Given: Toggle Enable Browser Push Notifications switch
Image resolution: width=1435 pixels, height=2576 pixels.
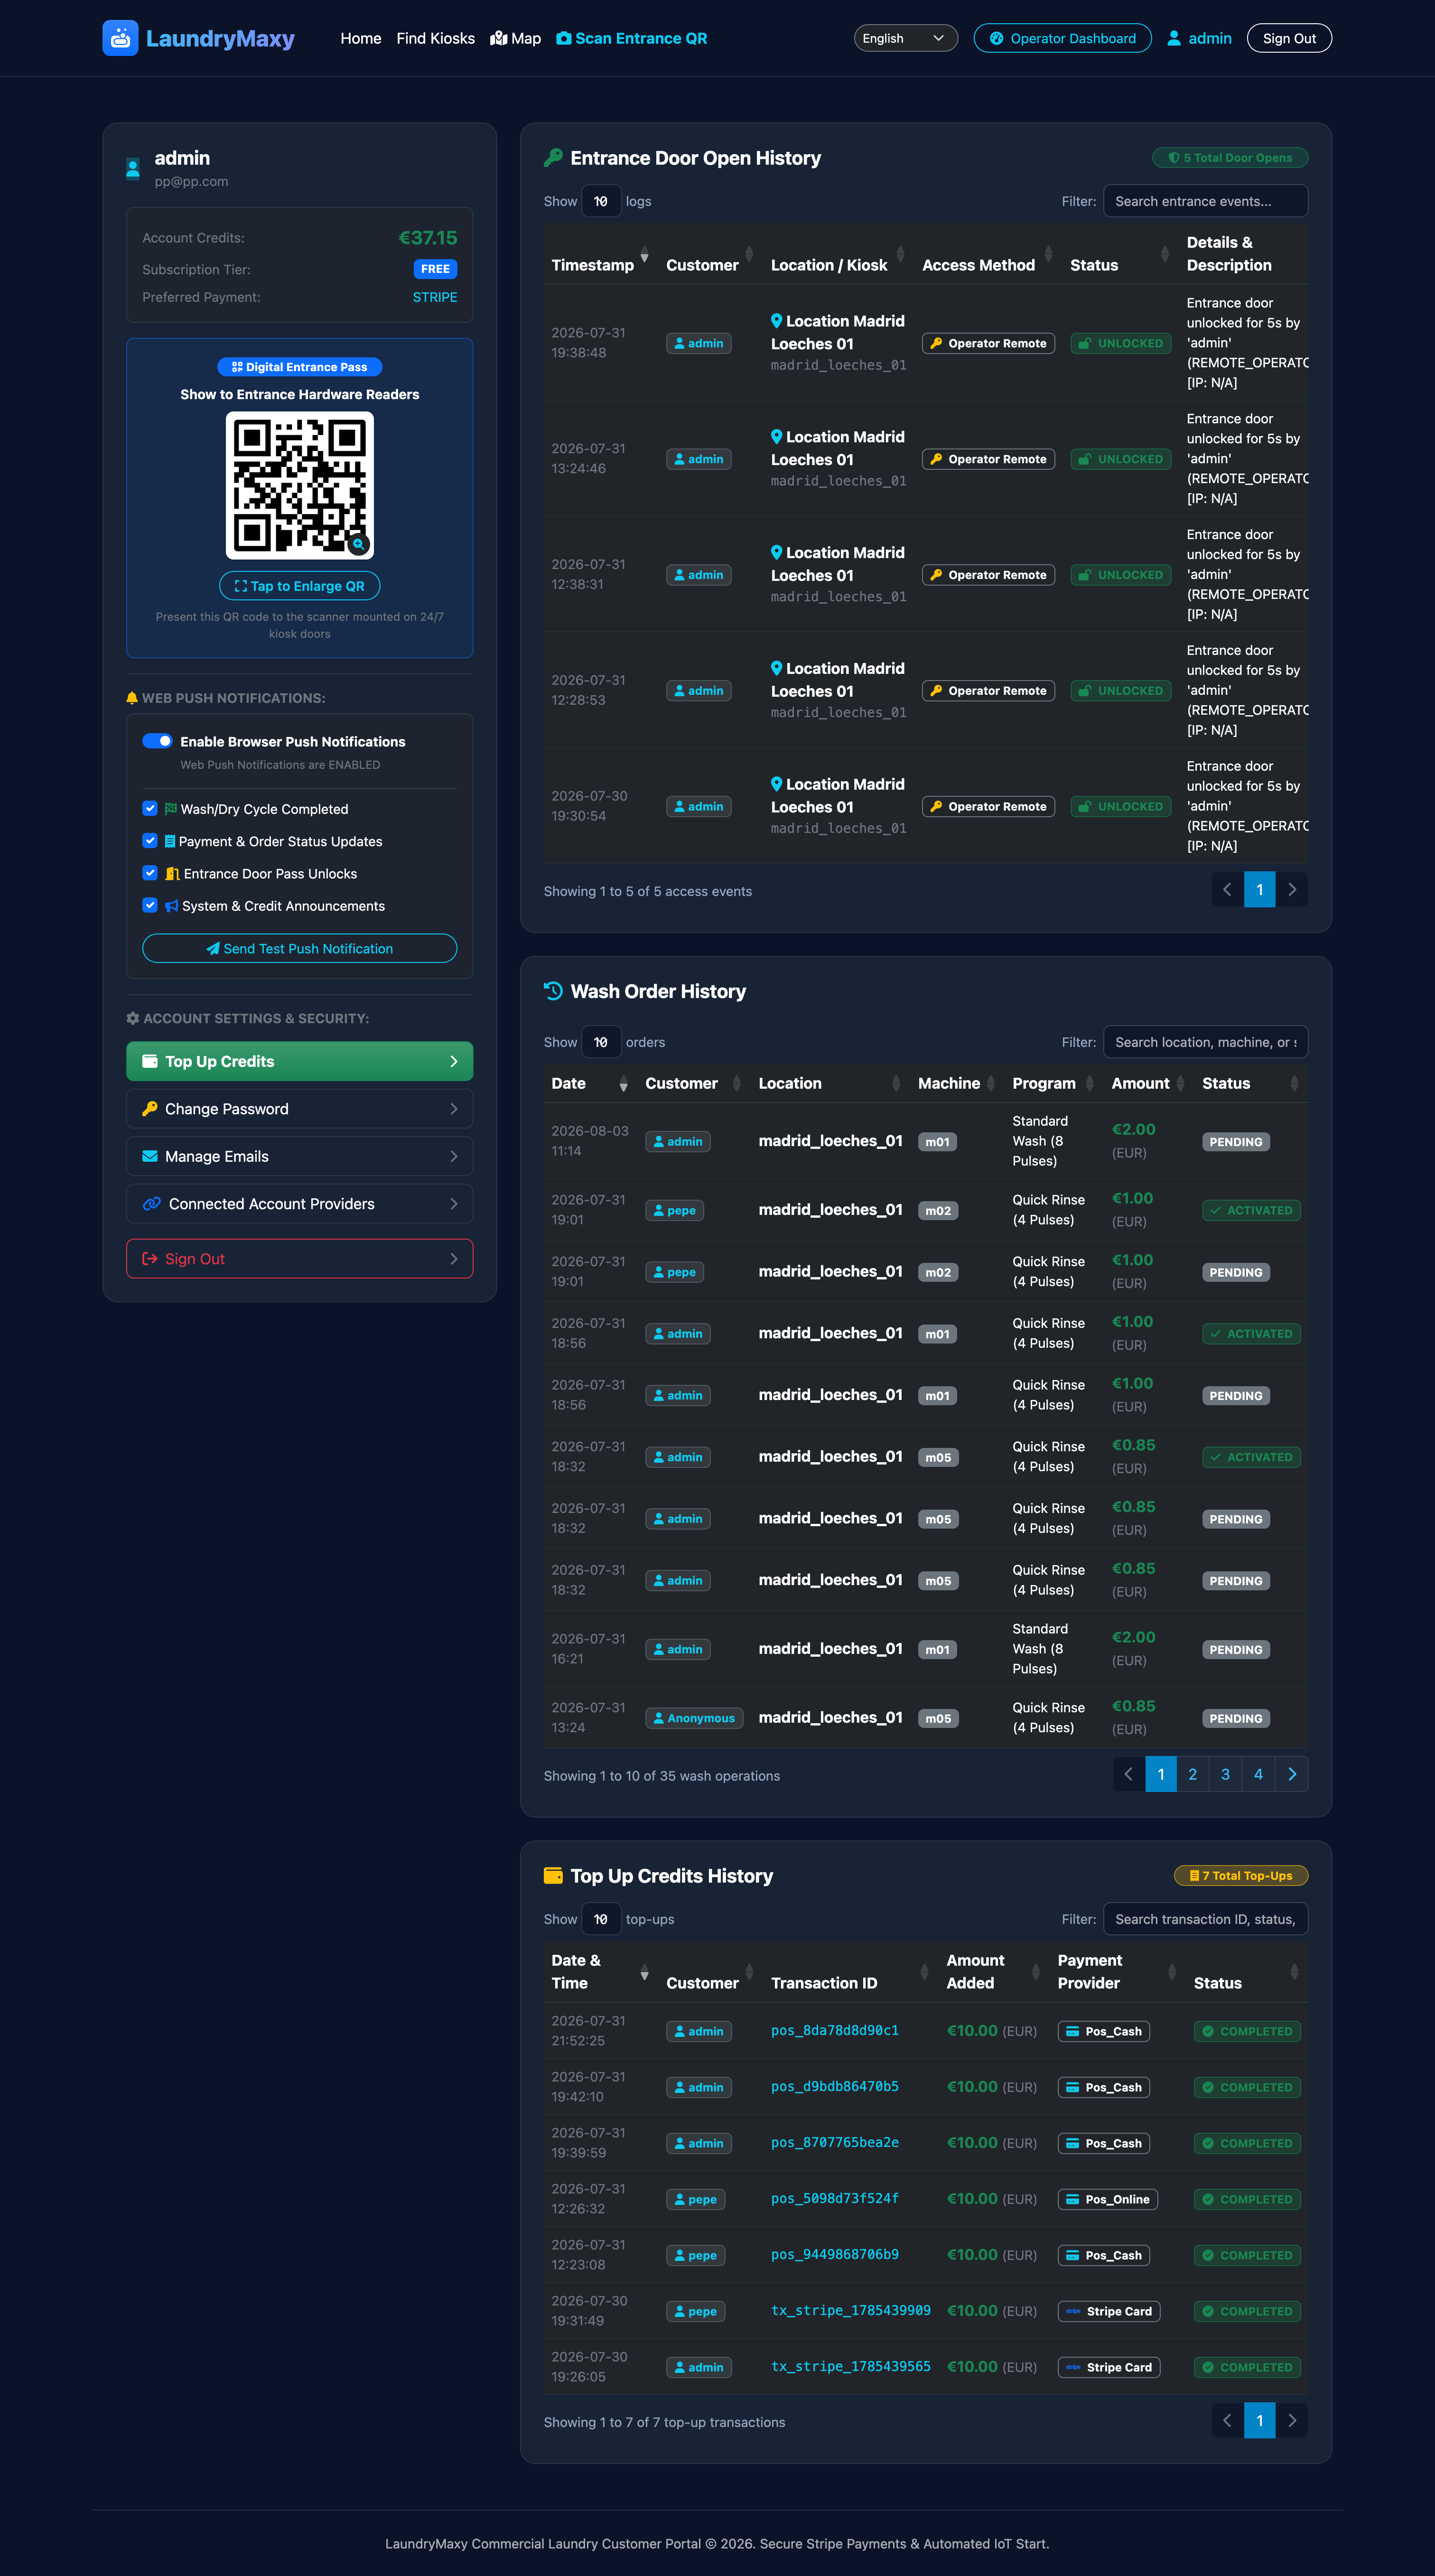Looking at the screenshot, I should point(157,741).
